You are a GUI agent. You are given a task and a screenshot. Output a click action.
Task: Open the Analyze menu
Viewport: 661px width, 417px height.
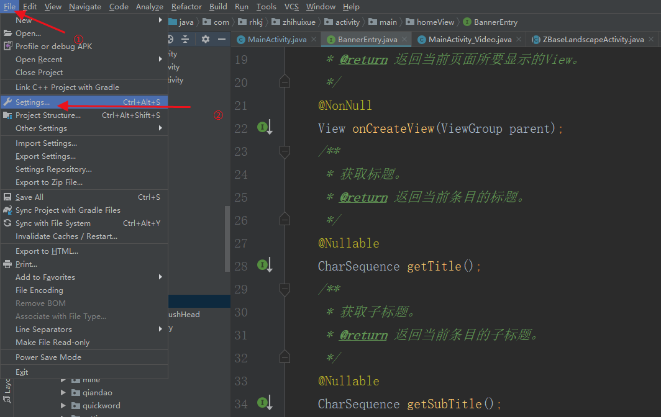tap(149, 7)
